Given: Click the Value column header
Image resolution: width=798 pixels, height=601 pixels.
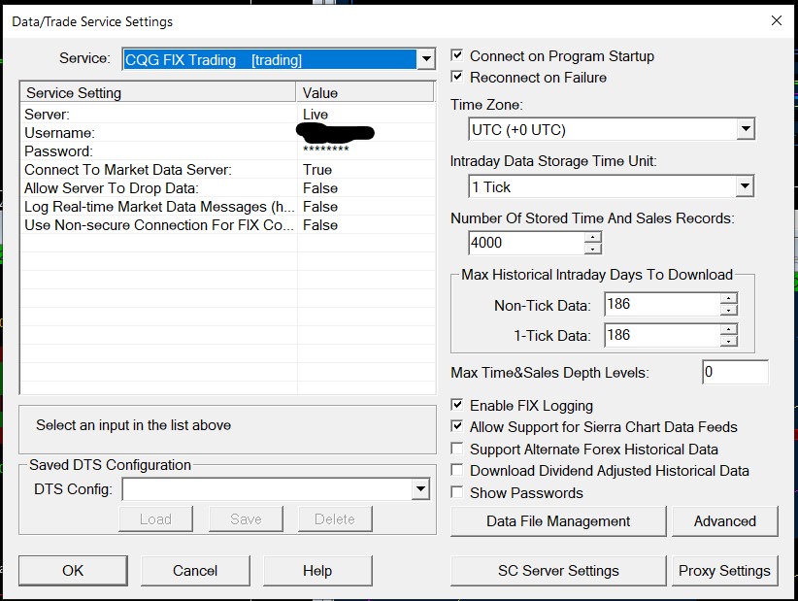Looking at the screenshot, I should click(x=365, y=92).
